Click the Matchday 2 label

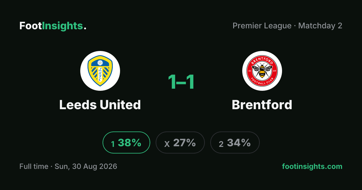pyautogui.click(x=320, y=26)
